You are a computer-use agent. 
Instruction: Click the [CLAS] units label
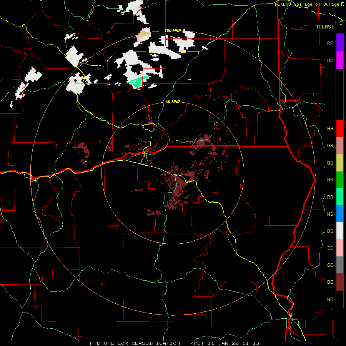[325, 27]
